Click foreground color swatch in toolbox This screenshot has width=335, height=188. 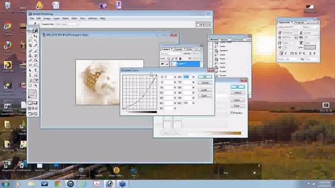[x=31, y=92]
